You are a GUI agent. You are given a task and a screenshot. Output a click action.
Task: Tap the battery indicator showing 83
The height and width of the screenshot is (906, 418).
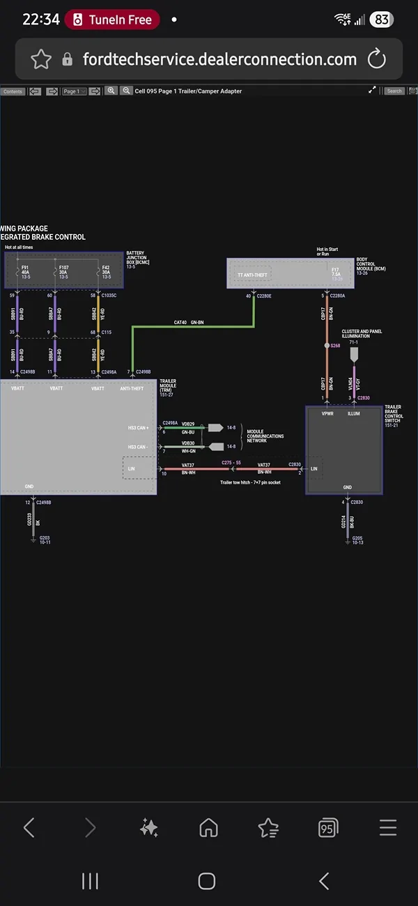381,20
